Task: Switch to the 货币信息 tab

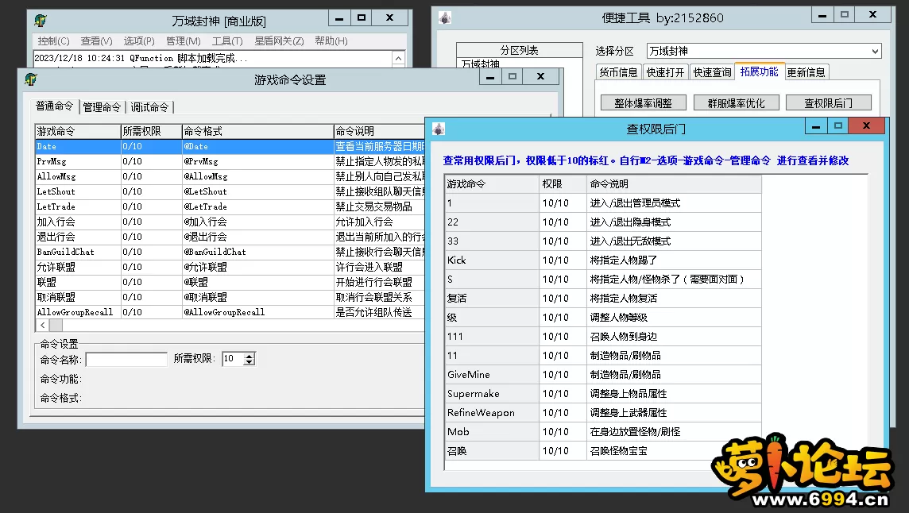Action: point(618,72)
